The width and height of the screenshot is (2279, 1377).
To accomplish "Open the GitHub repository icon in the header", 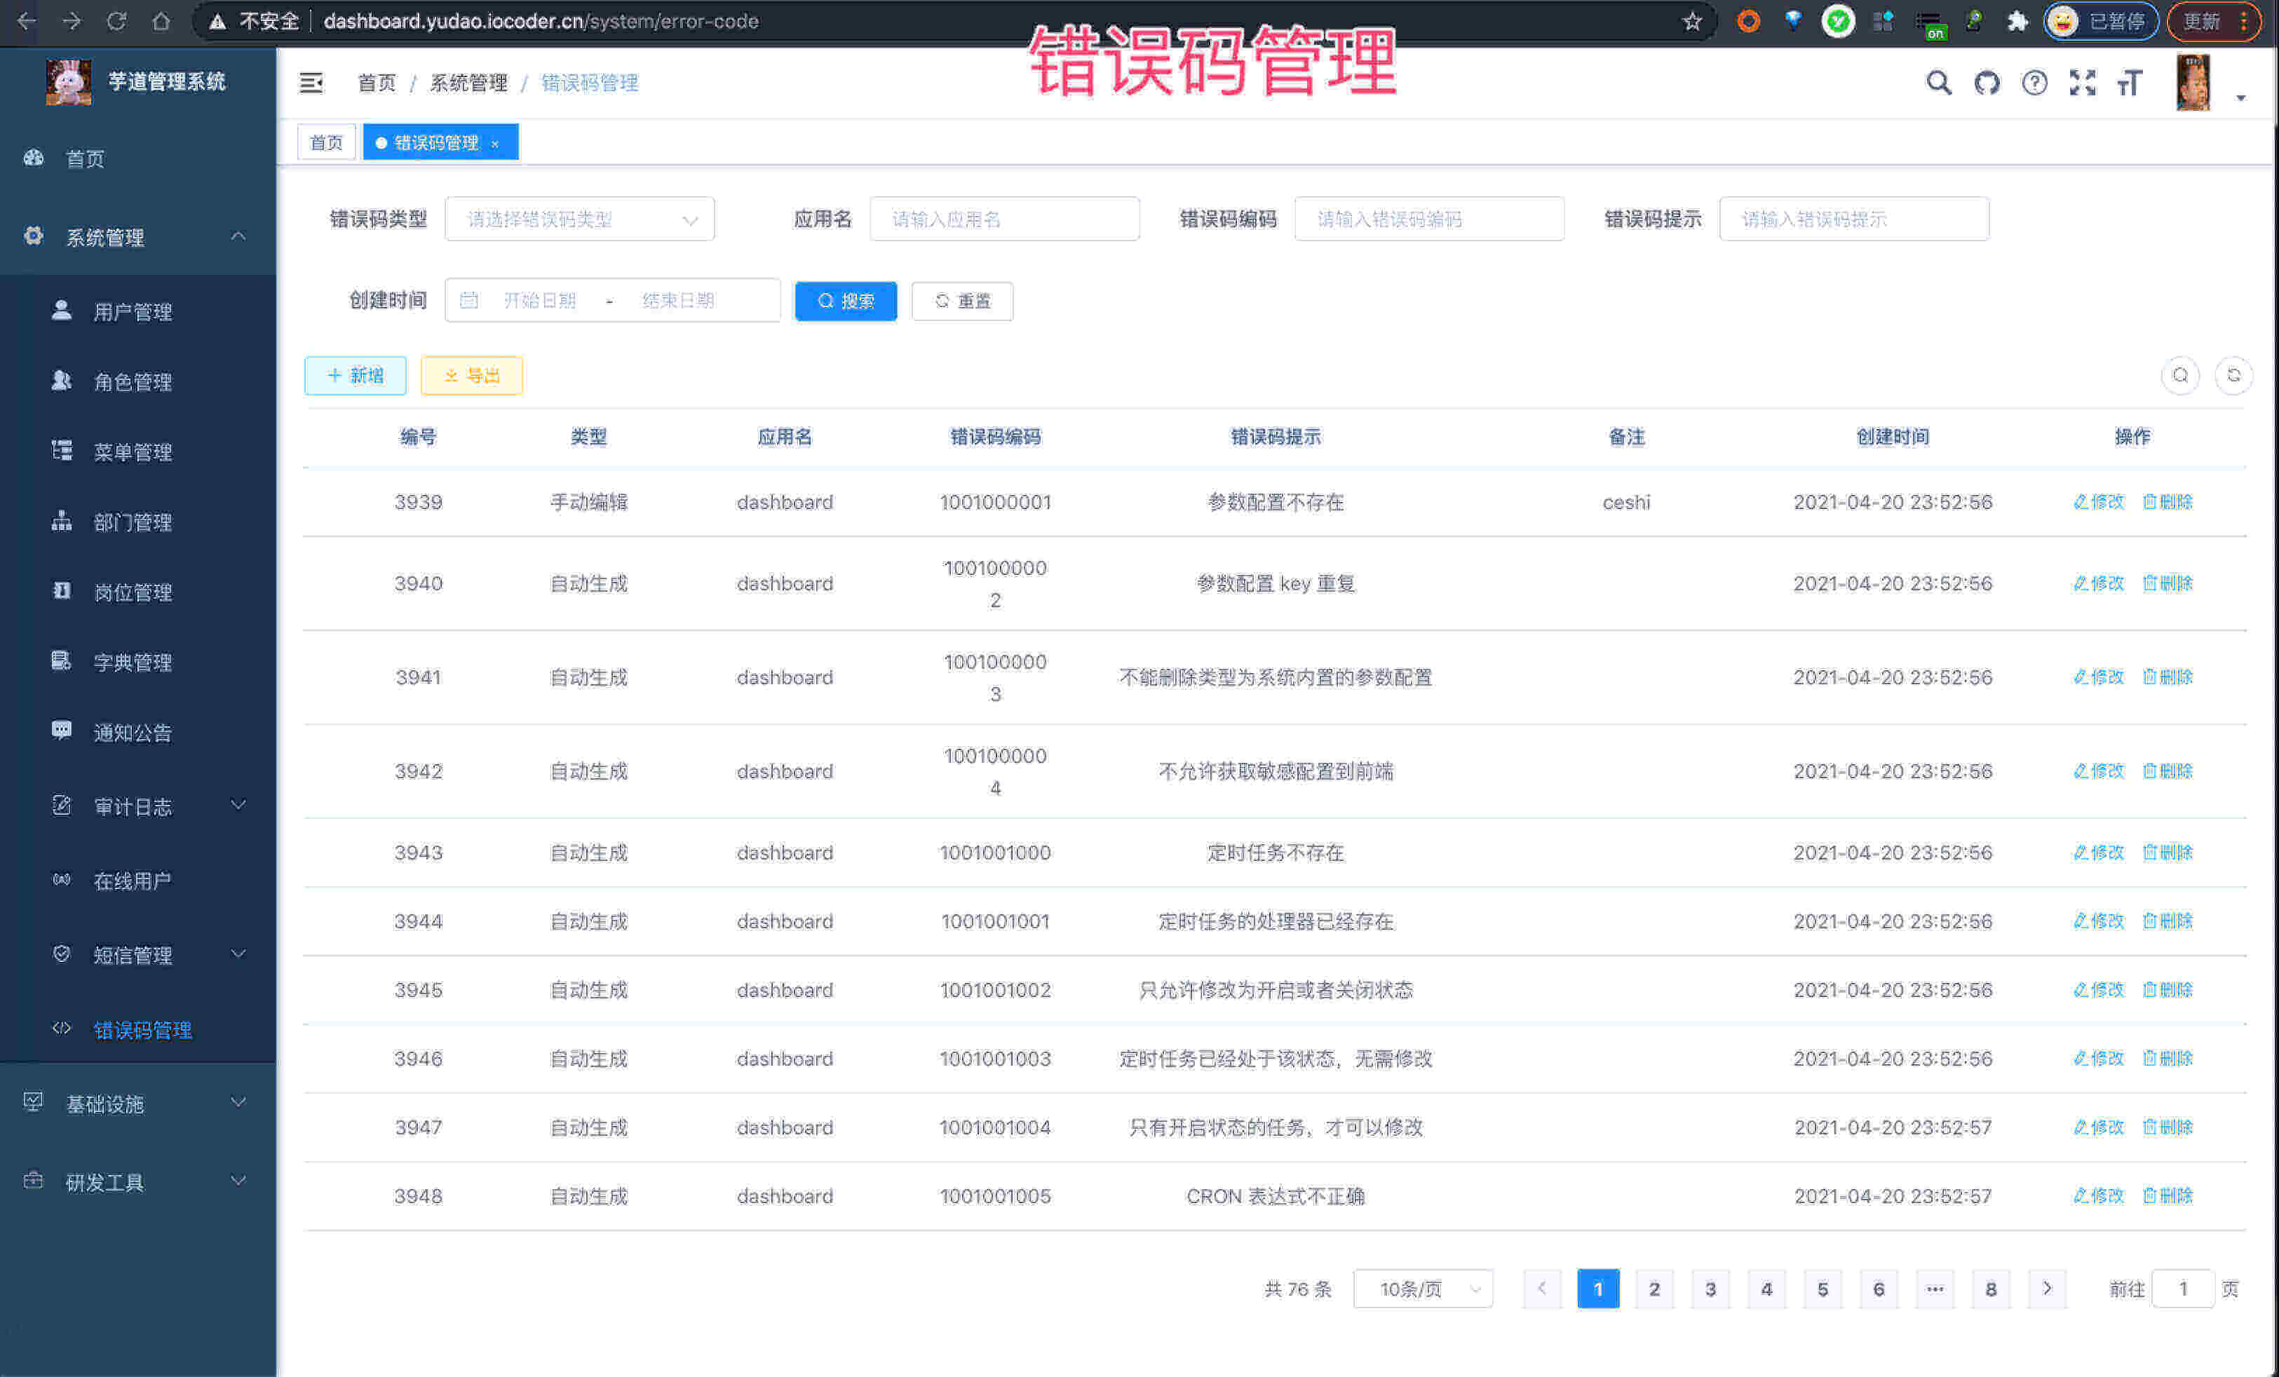I will point(1988,82).
